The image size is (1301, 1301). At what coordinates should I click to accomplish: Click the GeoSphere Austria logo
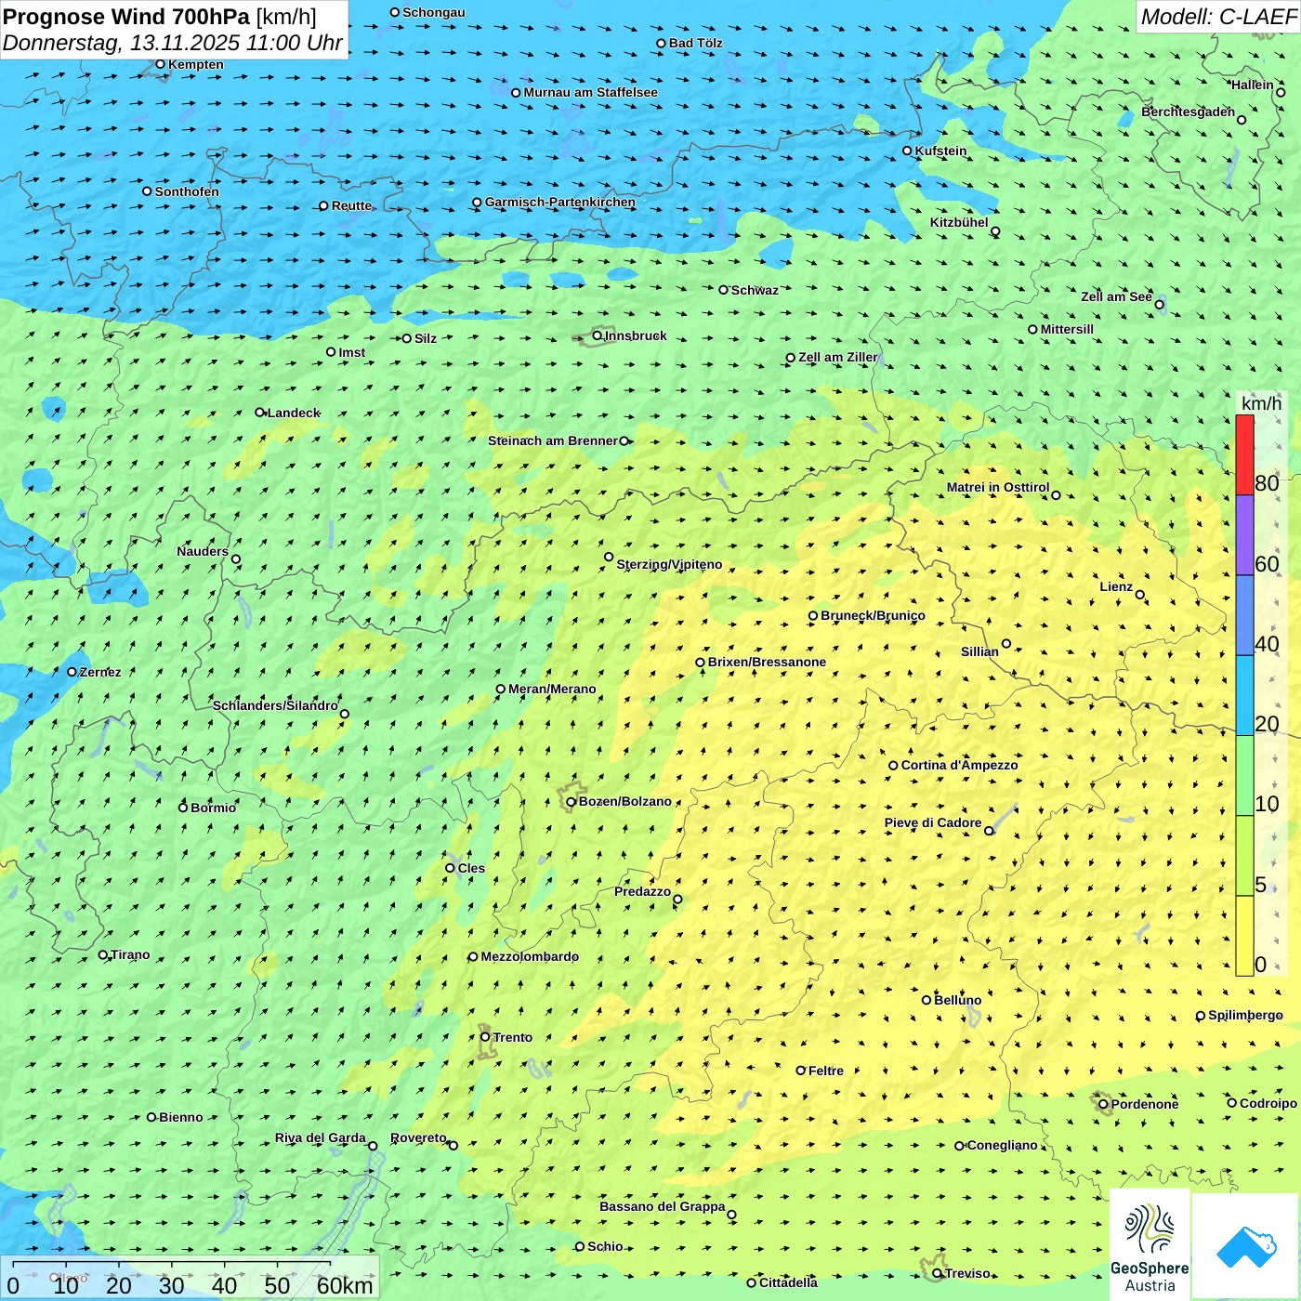[1150, 1245]
